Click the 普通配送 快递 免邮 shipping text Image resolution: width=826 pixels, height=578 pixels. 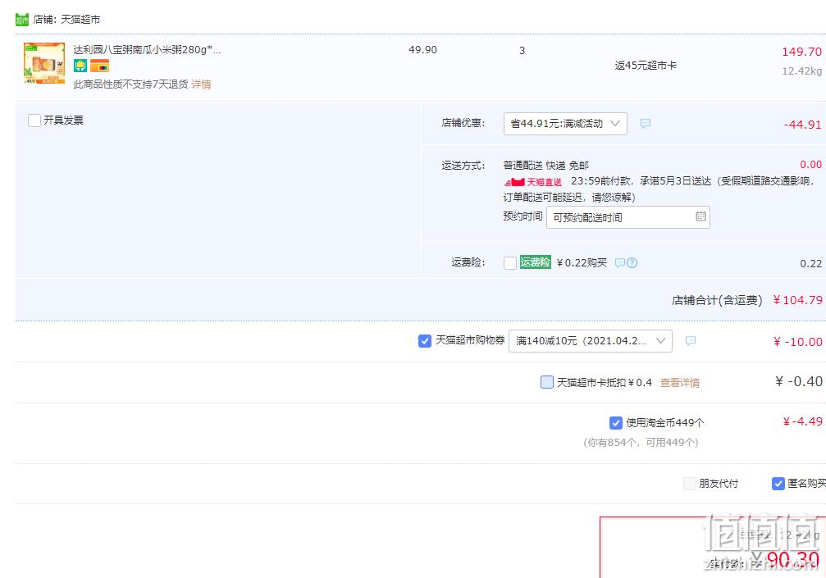point(545,166)
